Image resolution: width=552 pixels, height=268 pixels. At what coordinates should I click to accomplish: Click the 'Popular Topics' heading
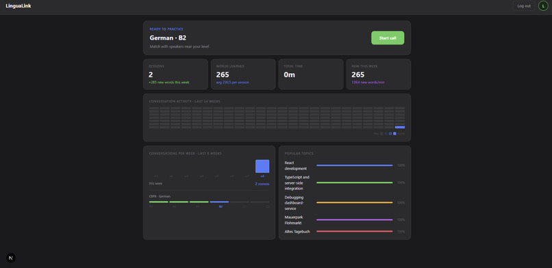click(299, 154)
